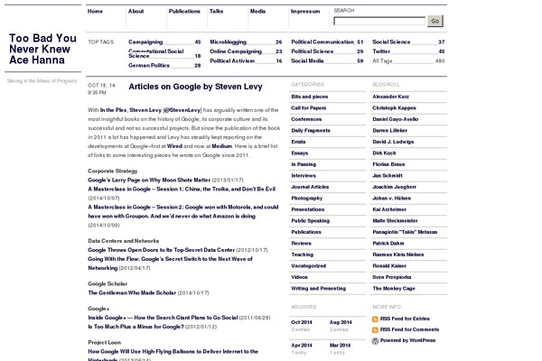Screen dimensions: 542x361
Task: Open the Impressum page
Action: [305, 12]
